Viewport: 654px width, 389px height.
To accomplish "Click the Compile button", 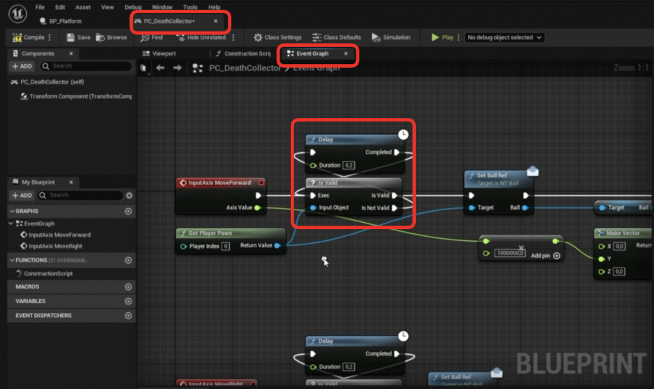I will [x=29, y=38].
